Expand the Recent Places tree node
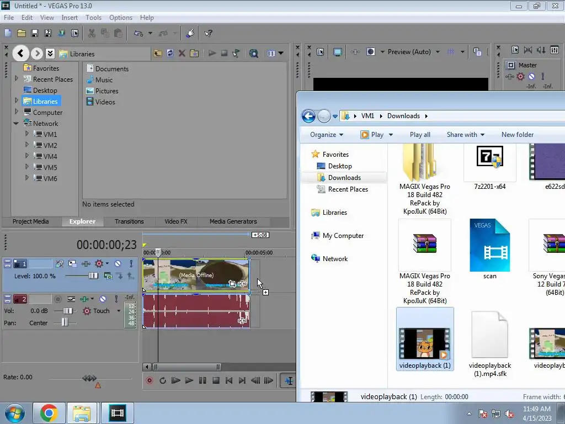 (x=16, y=78)
